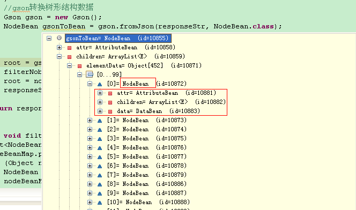Expand data DataBean (id=10883)
Screen dimensions: 356x210
(x=100, y=111)
